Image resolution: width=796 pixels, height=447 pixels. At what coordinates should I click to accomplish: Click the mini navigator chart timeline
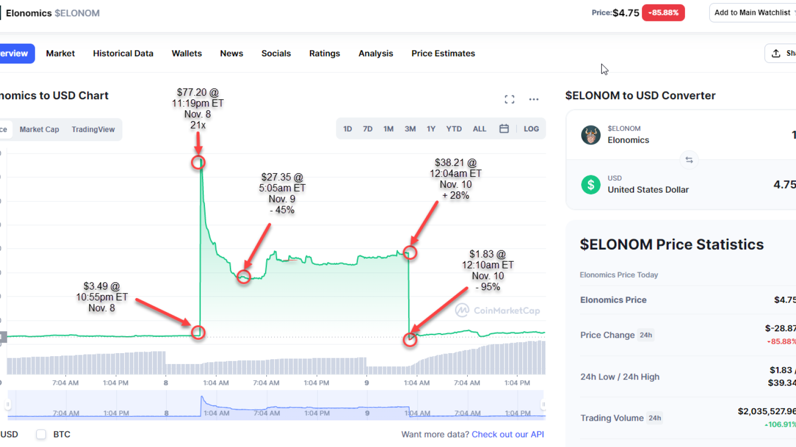(x=276, y=405)
